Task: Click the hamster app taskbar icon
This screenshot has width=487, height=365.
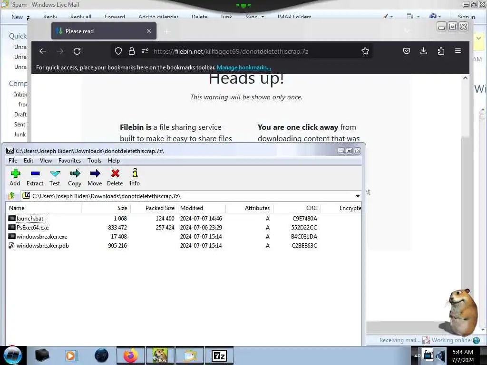Action: click(160, 356)
